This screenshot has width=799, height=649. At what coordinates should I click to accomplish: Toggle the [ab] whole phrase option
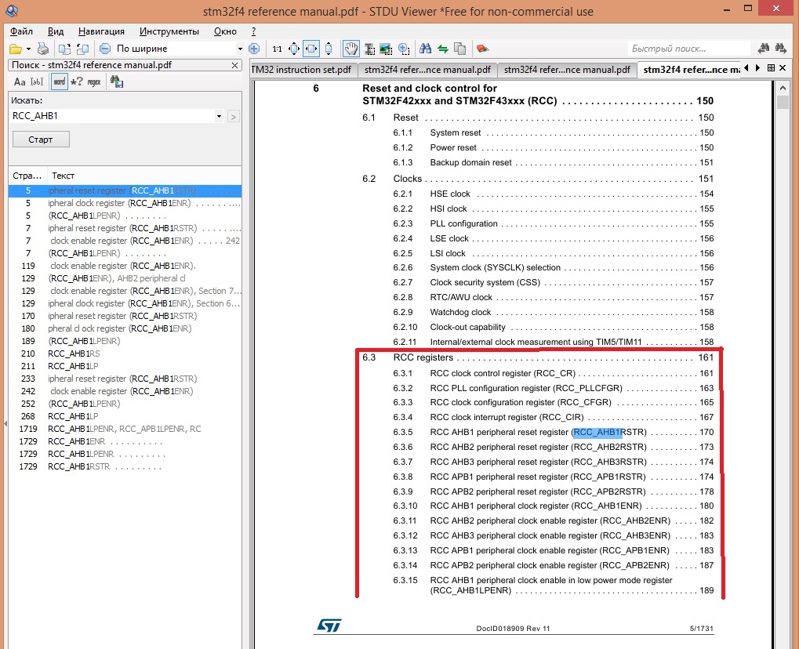37,82
